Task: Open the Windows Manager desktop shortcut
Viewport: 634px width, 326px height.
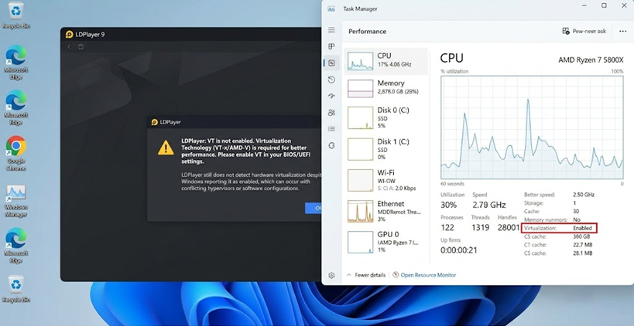Action: pos(15,201)
